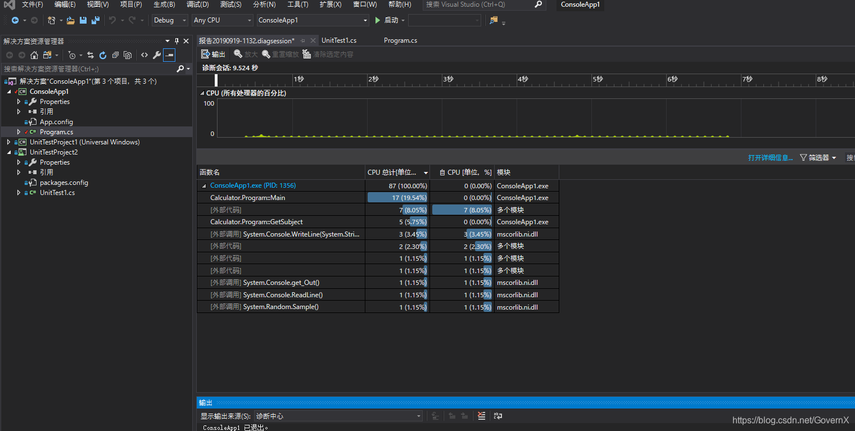Open the Any CPU platform dropdown
This screenshot has height=431, width=855.
click(x=222, y=20)
